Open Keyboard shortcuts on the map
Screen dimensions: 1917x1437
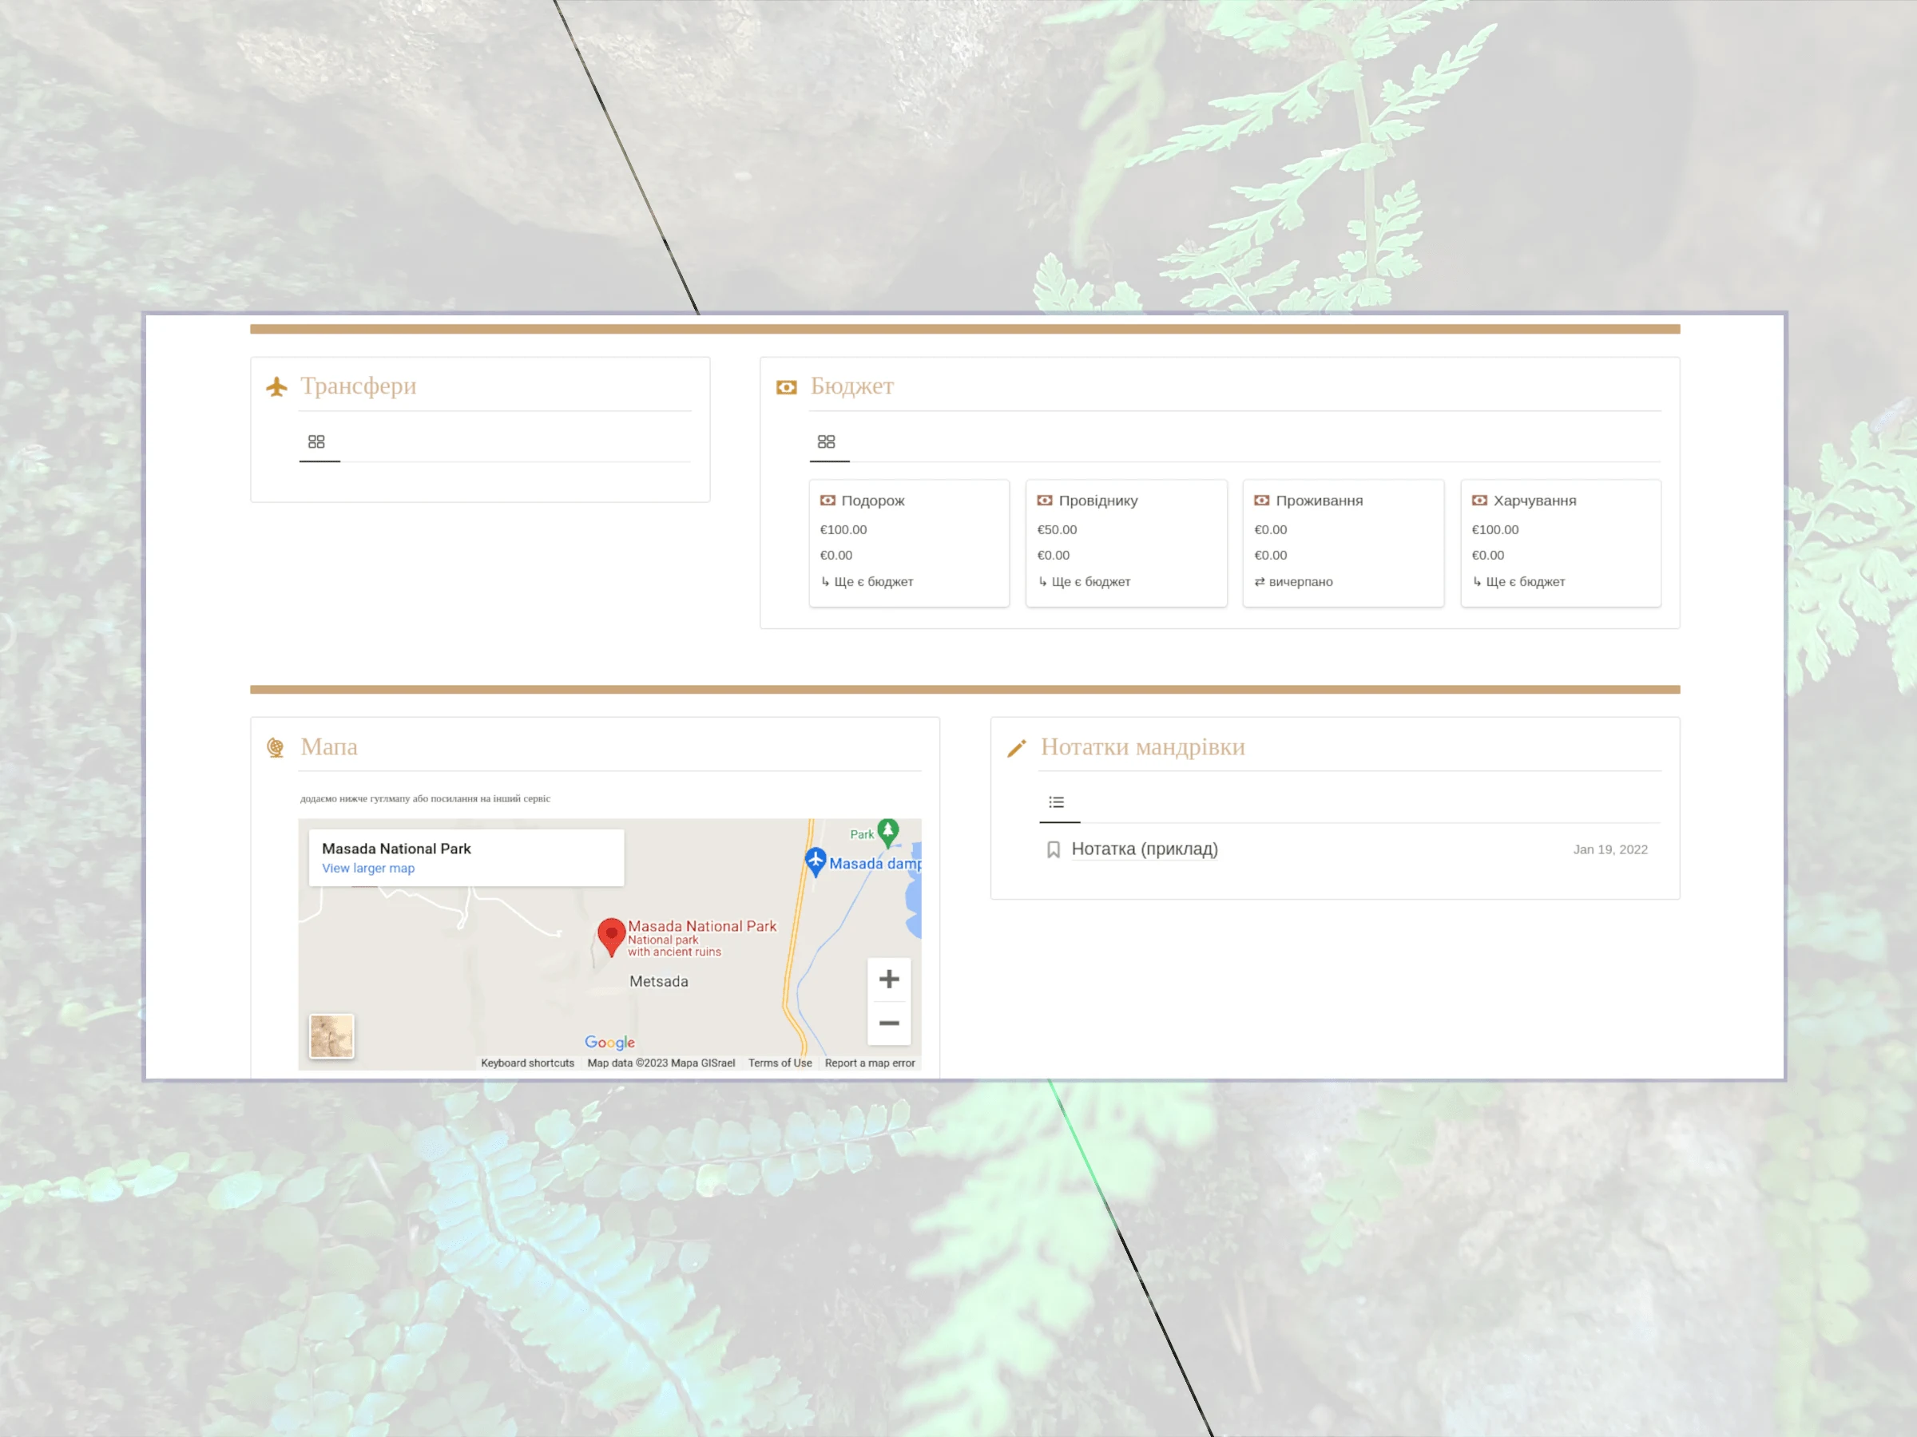[528, 1063]
